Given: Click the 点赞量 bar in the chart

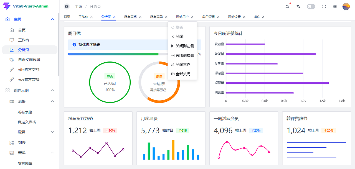Looking at the screenshot, I should click(x=277, y=83).
